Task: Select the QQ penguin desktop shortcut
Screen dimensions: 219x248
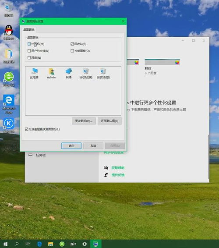Action: coord(9,32)
